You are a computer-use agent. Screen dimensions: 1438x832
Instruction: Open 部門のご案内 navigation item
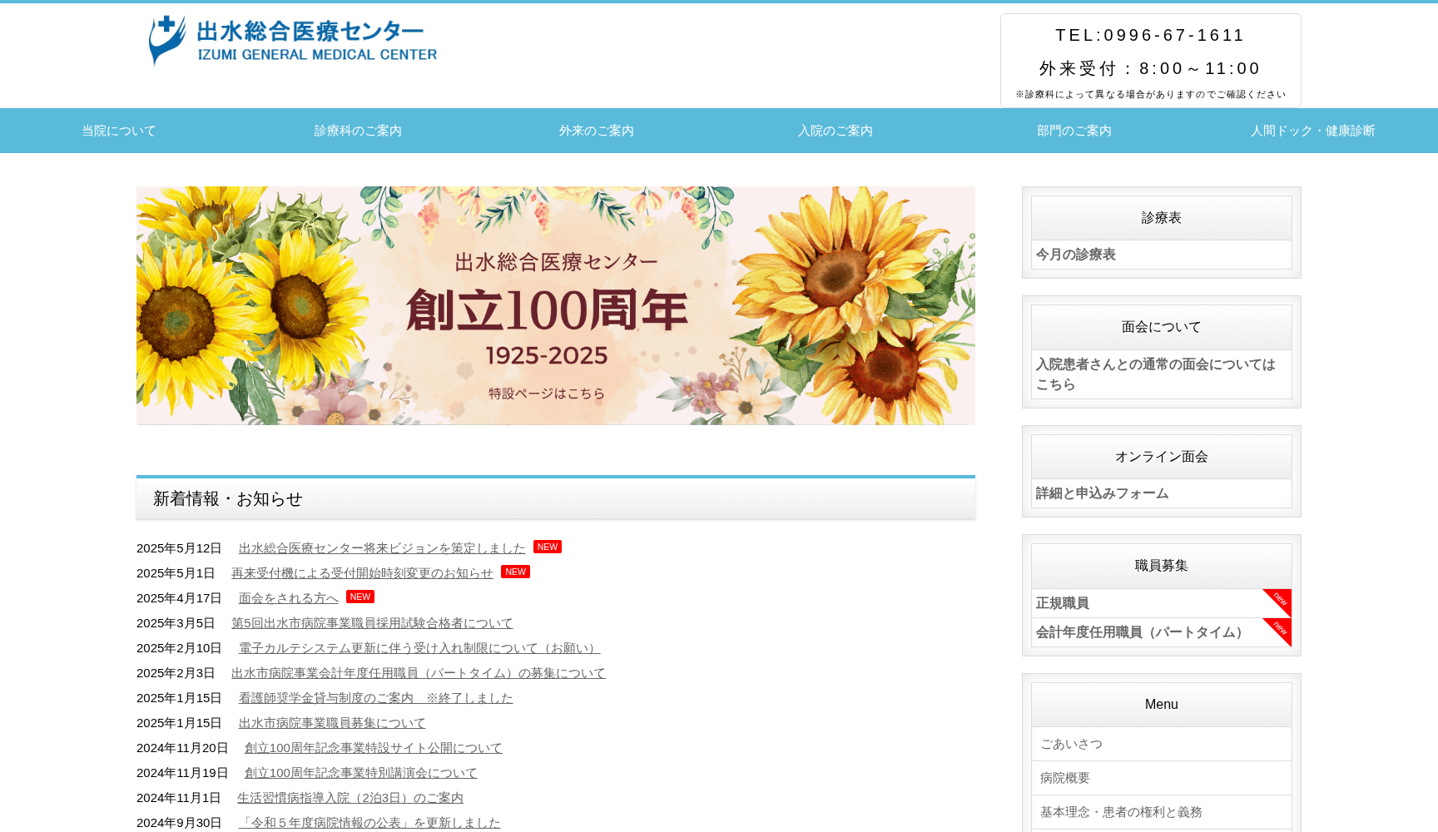1074,131
